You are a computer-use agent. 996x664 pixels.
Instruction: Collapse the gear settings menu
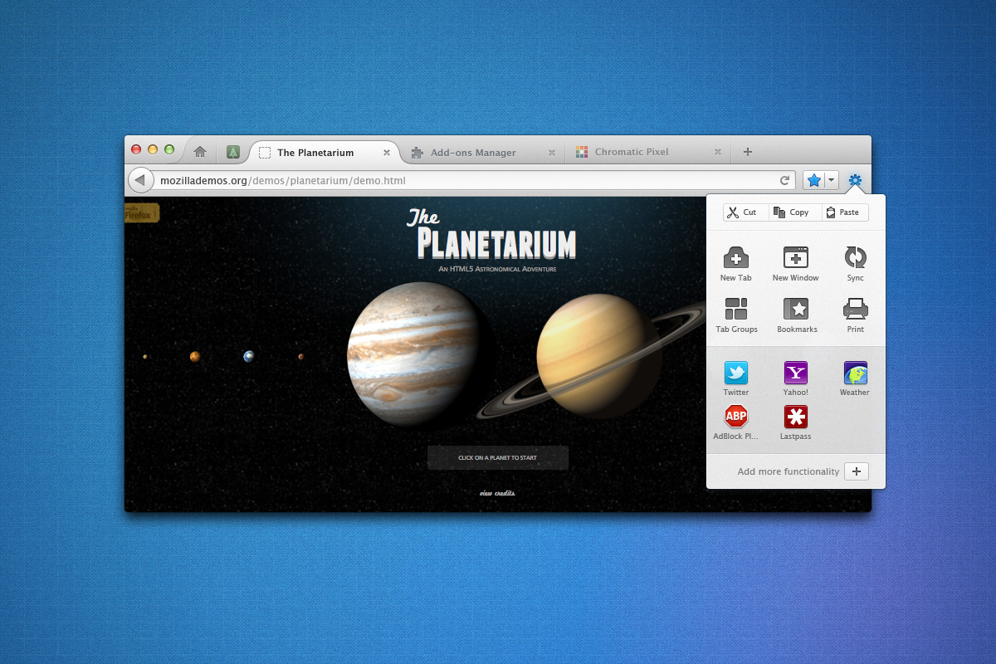coord(855,180)
